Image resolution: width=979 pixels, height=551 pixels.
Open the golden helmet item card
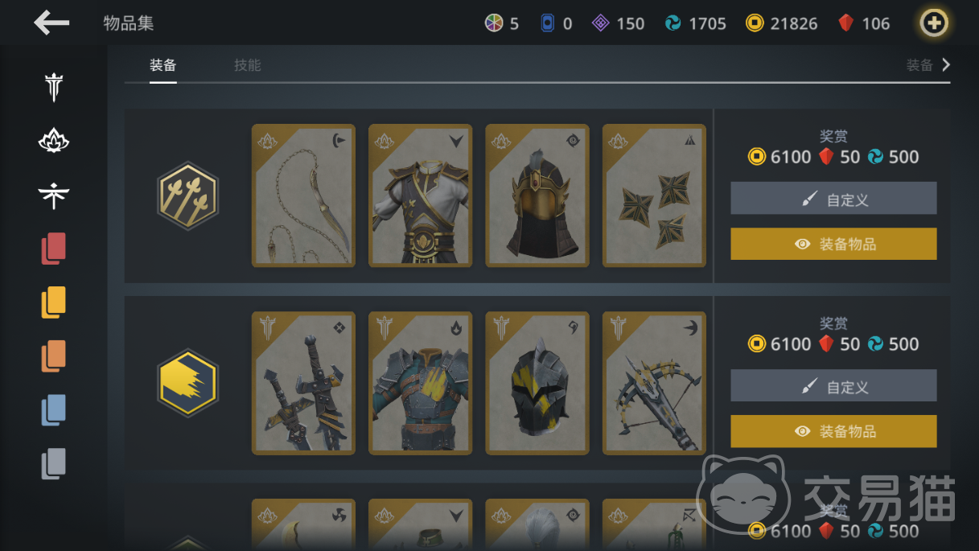(x=537, y=195)
